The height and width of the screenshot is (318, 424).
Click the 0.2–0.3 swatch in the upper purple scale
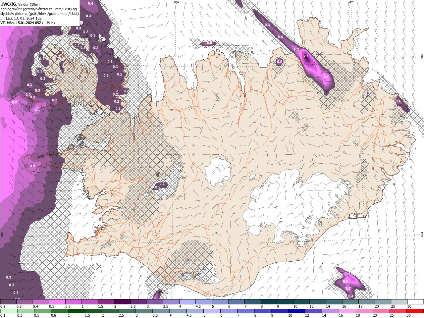(x=8, y=302)
